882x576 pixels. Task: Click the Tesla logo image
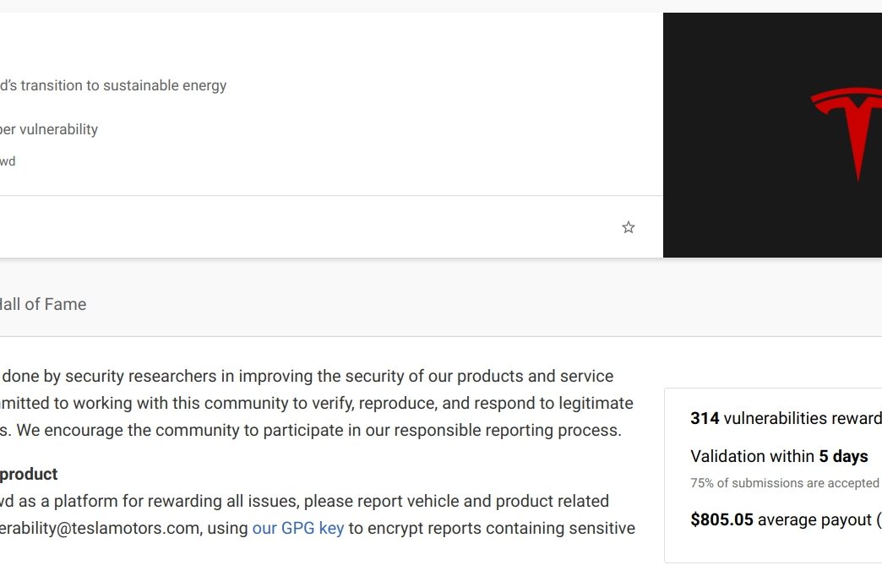(x=772, y=135)
